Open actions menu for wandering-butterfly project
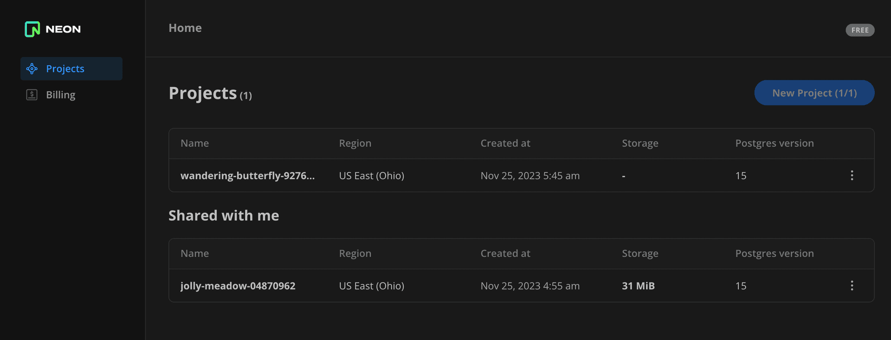Viewport: 891px width, 340px height. 852,176
